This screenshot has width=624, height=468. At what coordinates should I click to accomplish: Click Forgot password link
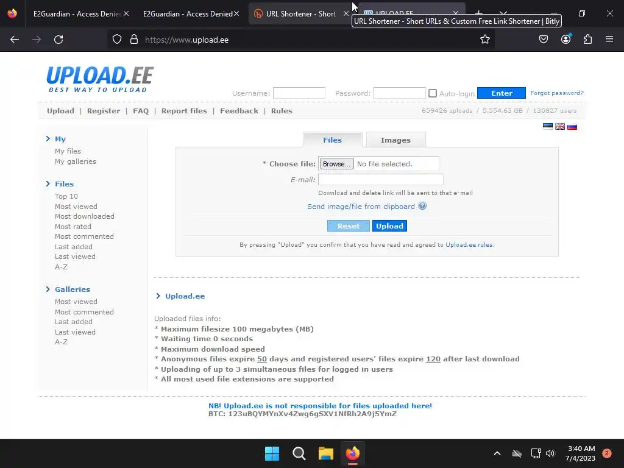pos(557,93)
